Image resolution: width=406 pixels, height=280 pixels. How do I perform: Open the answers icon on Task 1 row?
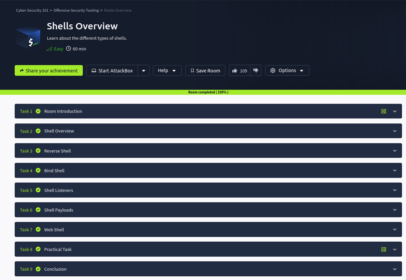coord(383,111)
